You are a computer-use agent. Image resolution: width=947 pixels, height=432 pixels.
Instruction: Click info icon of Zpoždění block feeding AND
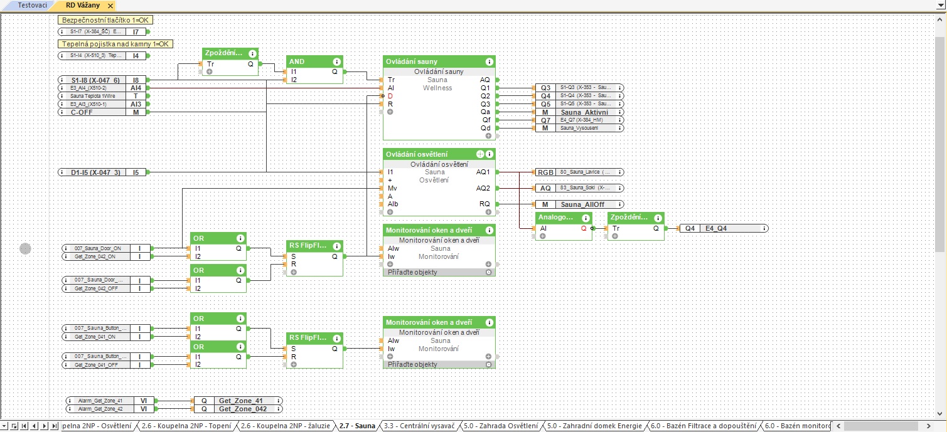[252, 54]
